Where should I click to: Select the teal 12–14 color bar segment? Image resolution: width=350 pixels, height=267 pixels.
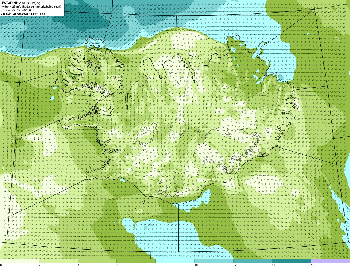coord(253,261)
